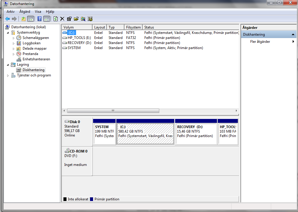Click the Loggboken icon in tree
Image resolution: width=298 pixels, height=212 pixels.
point(18,43)
